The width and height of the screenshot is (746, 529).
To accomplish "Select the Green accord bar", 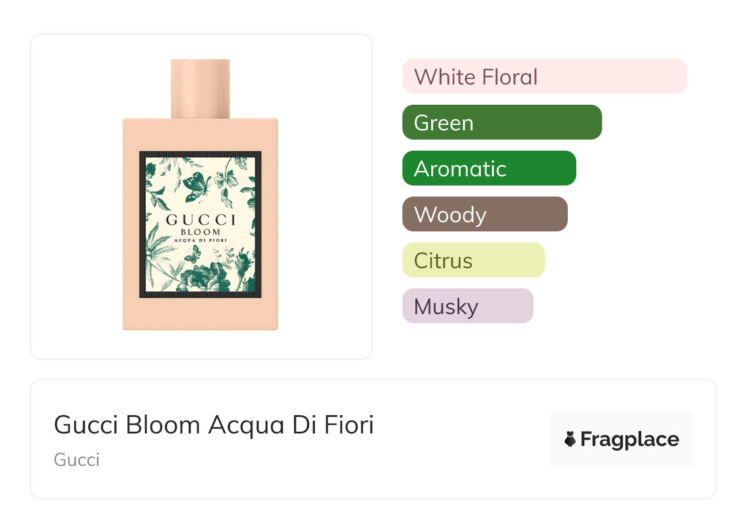I will (x=502, y=122).
